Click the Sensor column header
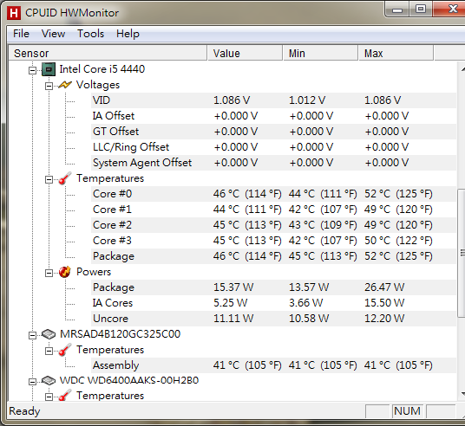 pos(108,54)
